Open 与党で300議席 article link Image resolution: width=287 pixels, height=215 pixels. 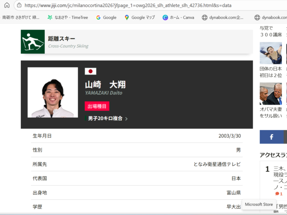(271, 31)
